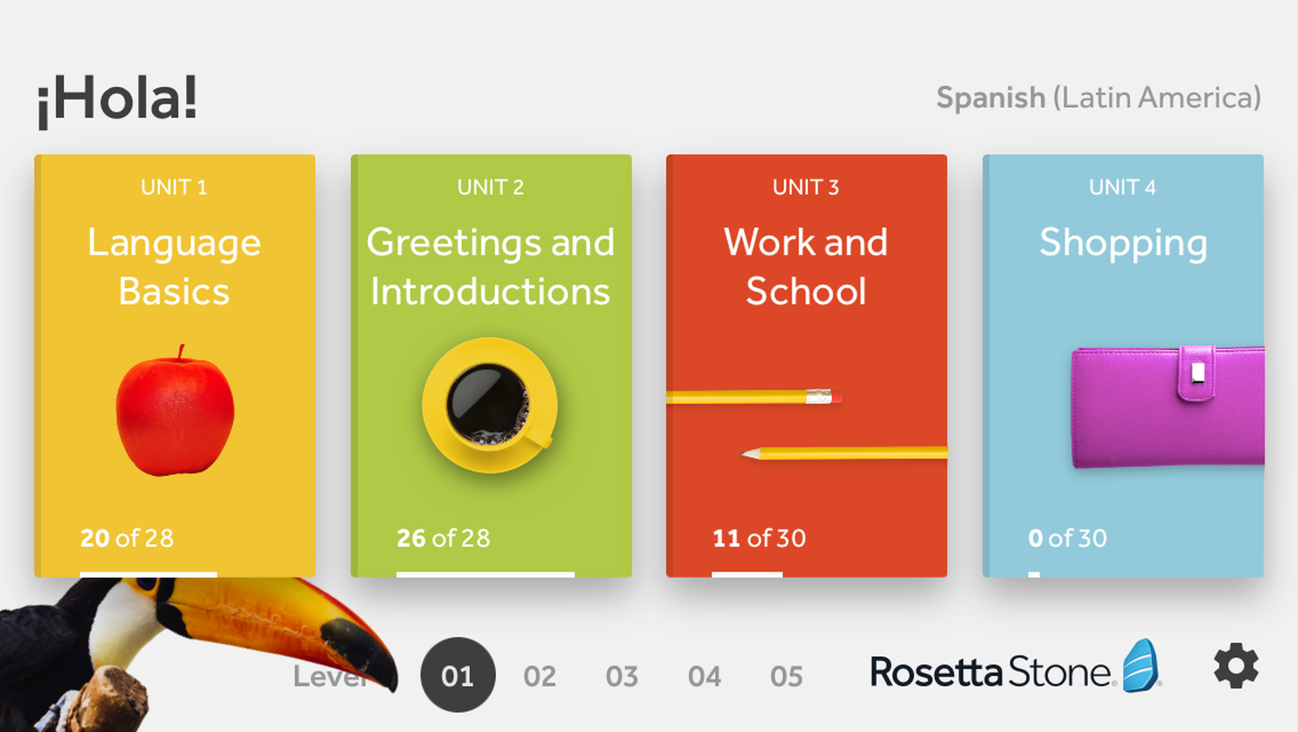Select level 01

(x=458, y=675)
